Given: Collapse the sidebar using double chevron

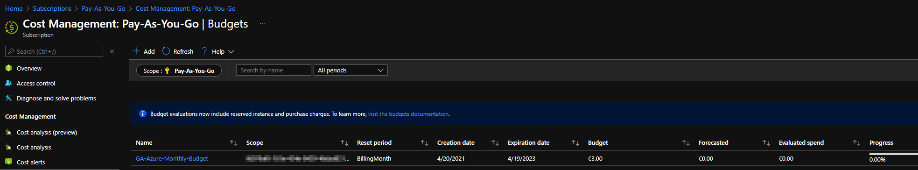Looking at the screenshot, I should tap(112, 51).
